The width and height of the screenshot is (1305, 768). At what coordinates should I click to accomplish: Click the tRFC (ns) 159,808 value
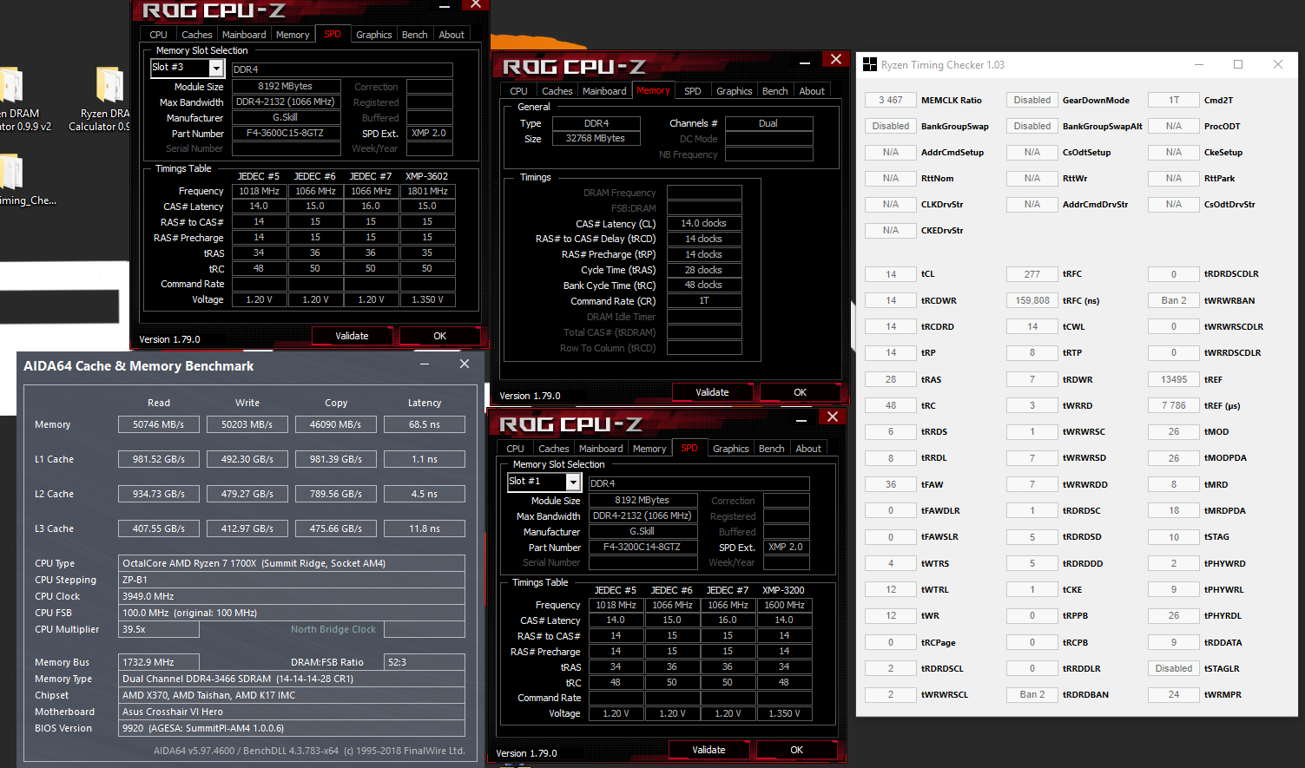coord(1032,300)
